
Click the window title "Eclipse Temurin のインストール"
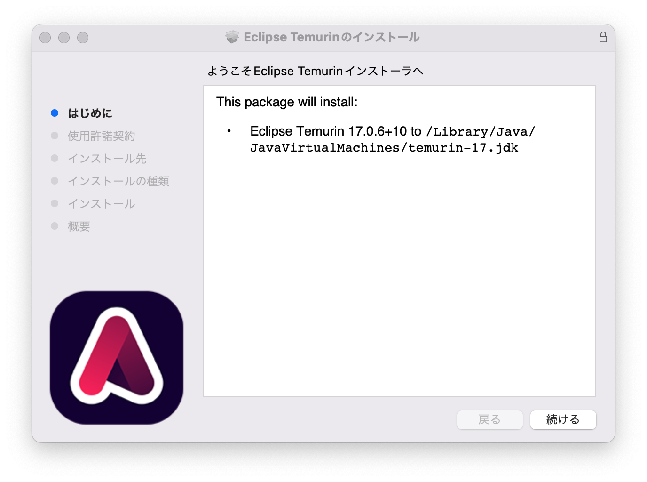[x=331, y=37]
